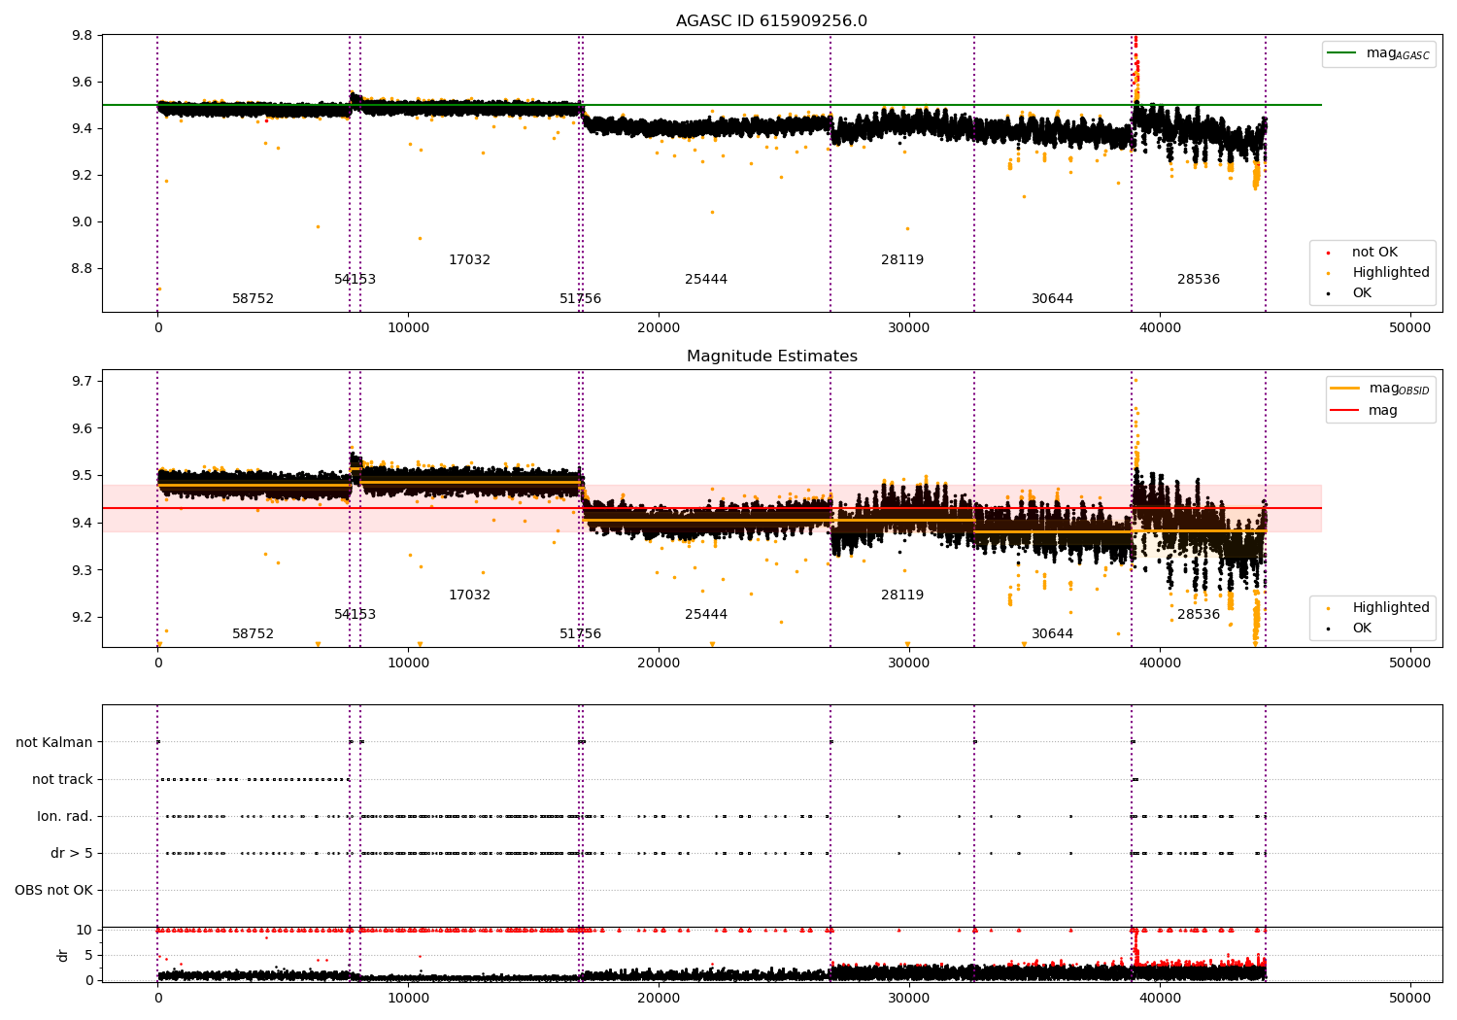1457x1020 pixels.
Task: Select obsid label 51756 in the top plot
Action: (x=580, y=299)
